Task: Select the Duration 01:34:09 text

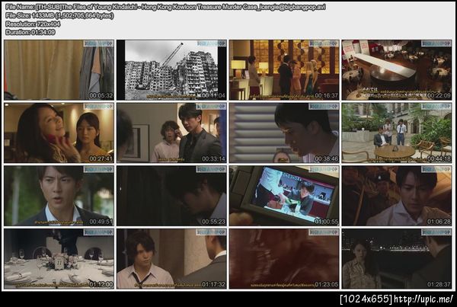Action: pos(30,32)
